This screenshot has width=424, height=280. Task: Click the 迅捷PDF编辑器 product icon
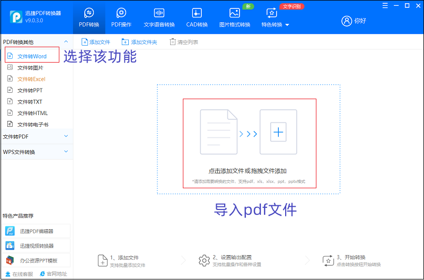[10, 231]
